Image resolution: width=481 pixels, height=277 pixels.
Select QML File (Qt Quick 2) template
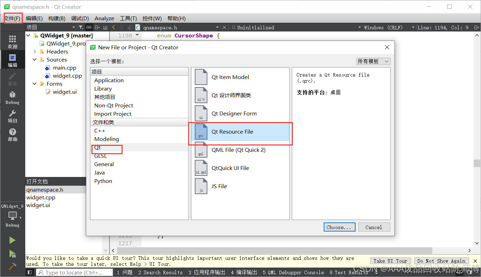240,150
